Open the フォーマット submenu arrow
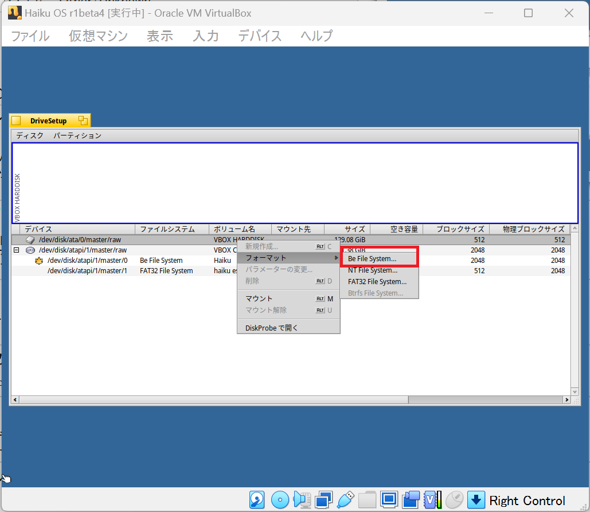Screen dimensions: 590x512 tap(336, 258)
